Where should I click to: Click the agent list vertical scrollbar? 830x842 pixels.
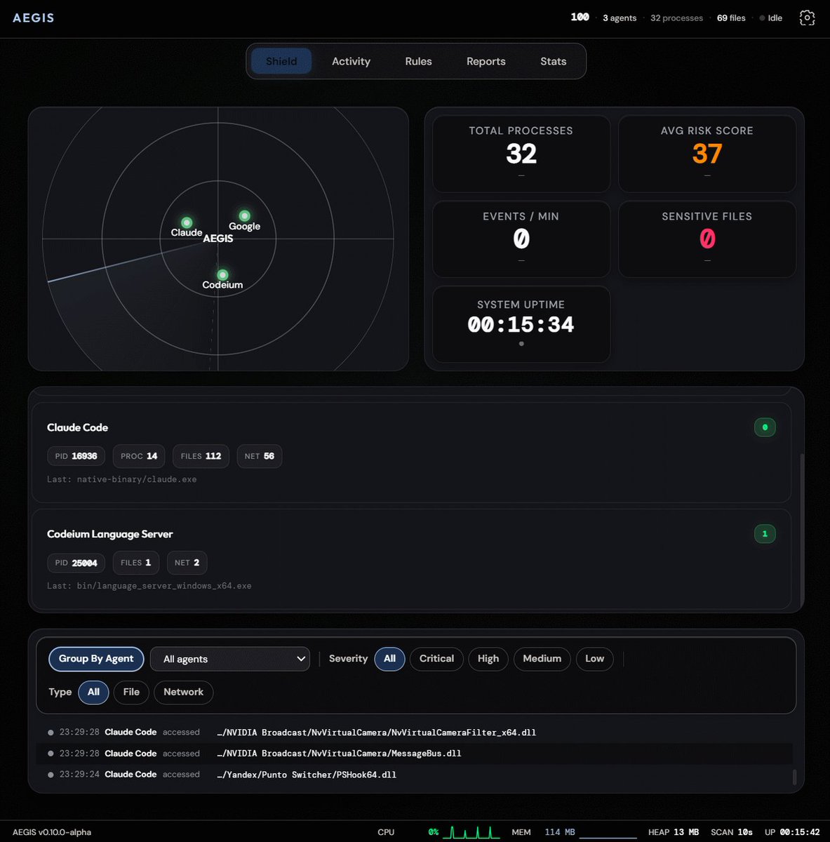(801, 530)
